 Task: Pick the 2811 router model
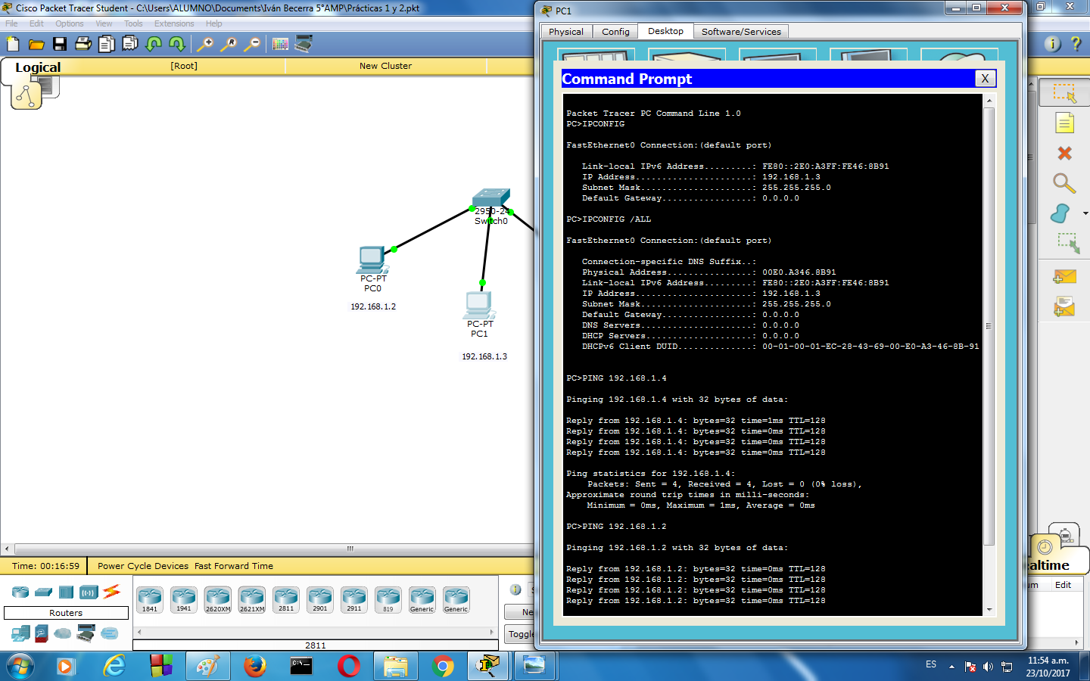[285, 599]
